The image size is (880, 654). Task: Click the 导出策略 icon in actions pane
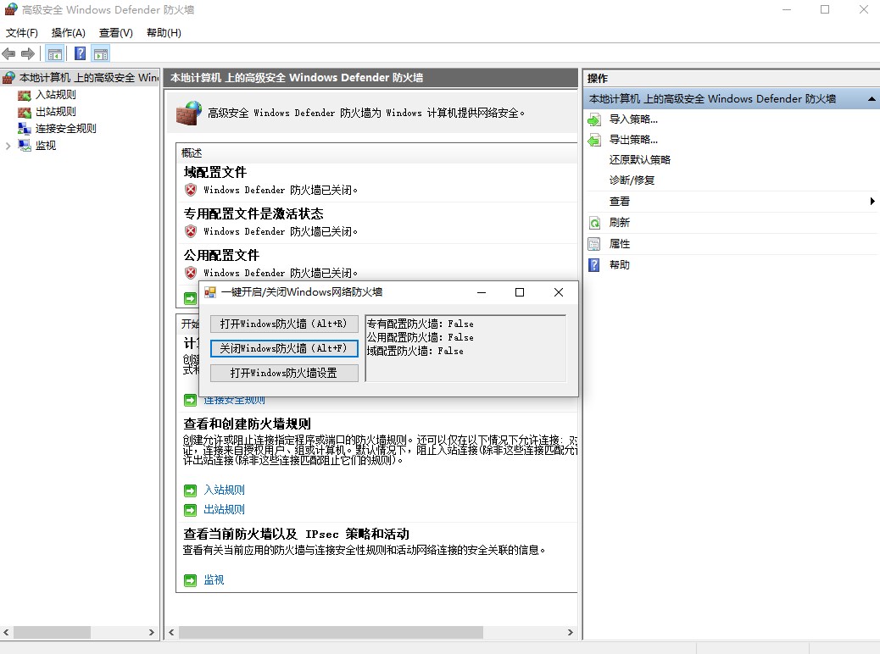click(594, 140)
